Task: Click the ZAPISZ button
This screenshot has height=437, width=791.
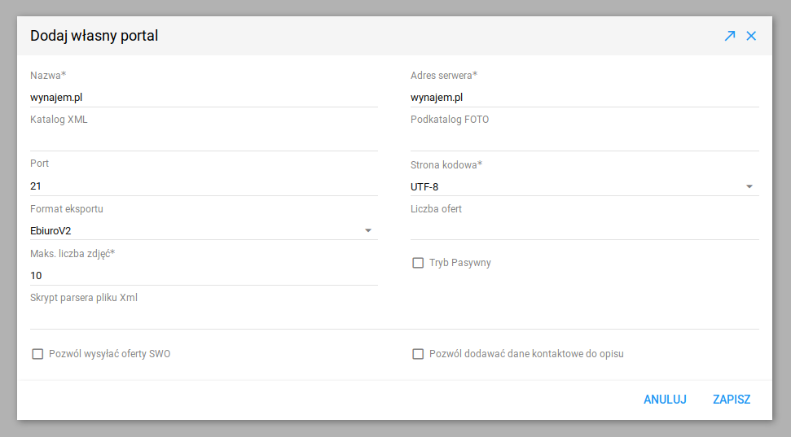Action: point(732,400)
